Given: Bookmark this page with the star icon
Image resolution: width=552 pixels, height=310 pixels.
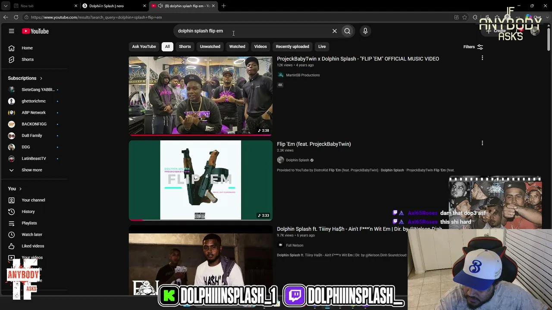Looking at the screenshot, I should pyautogui.click(x=464, y=17).
